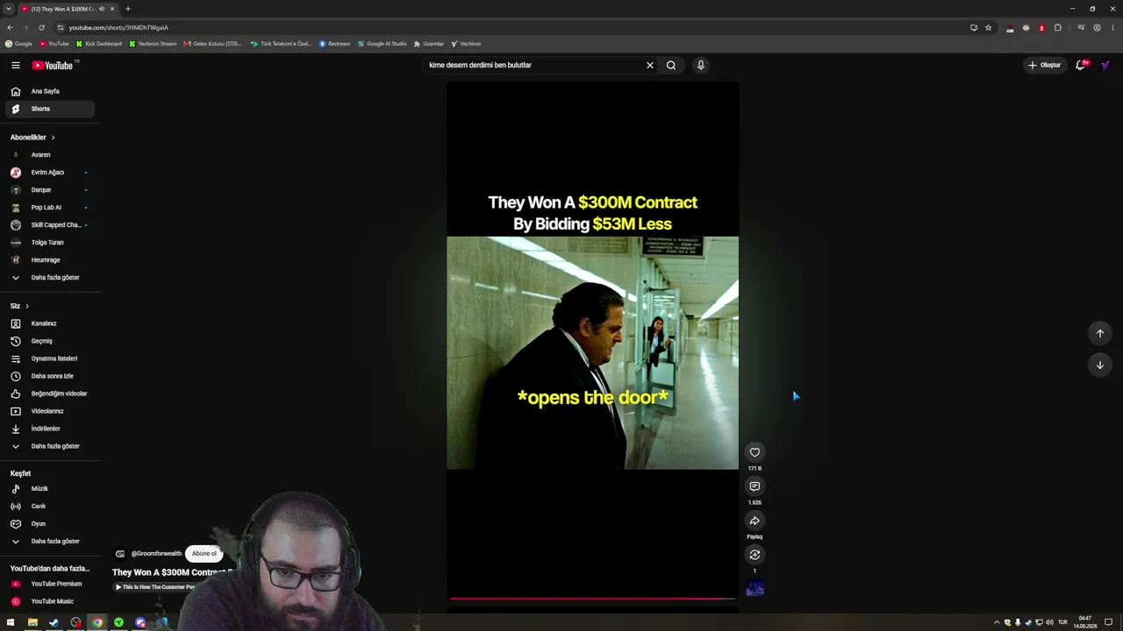
Task: Open the browser tab search dropdown
Action: click(9, 9)
